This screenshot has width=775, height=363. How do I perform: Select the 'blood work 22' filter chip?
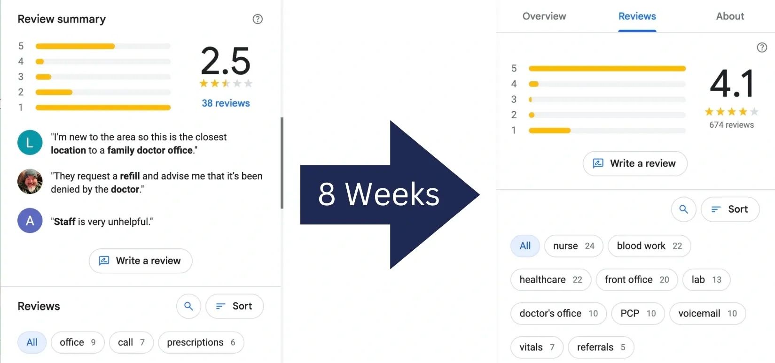[x=649, y=246]
